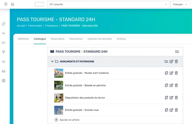This screenshot has width=192, height=124.
Task: Click MONUMENTS ET PATRIMOINE folder name
Action: point(77,61)
